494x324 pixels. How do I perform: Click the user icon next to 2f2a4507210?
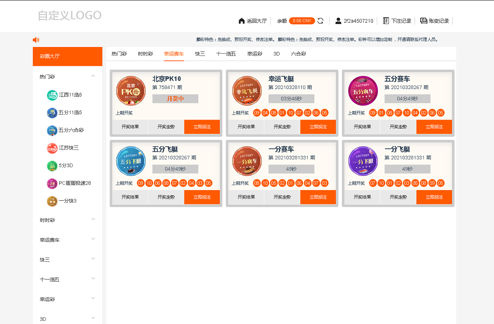point(338,20)
